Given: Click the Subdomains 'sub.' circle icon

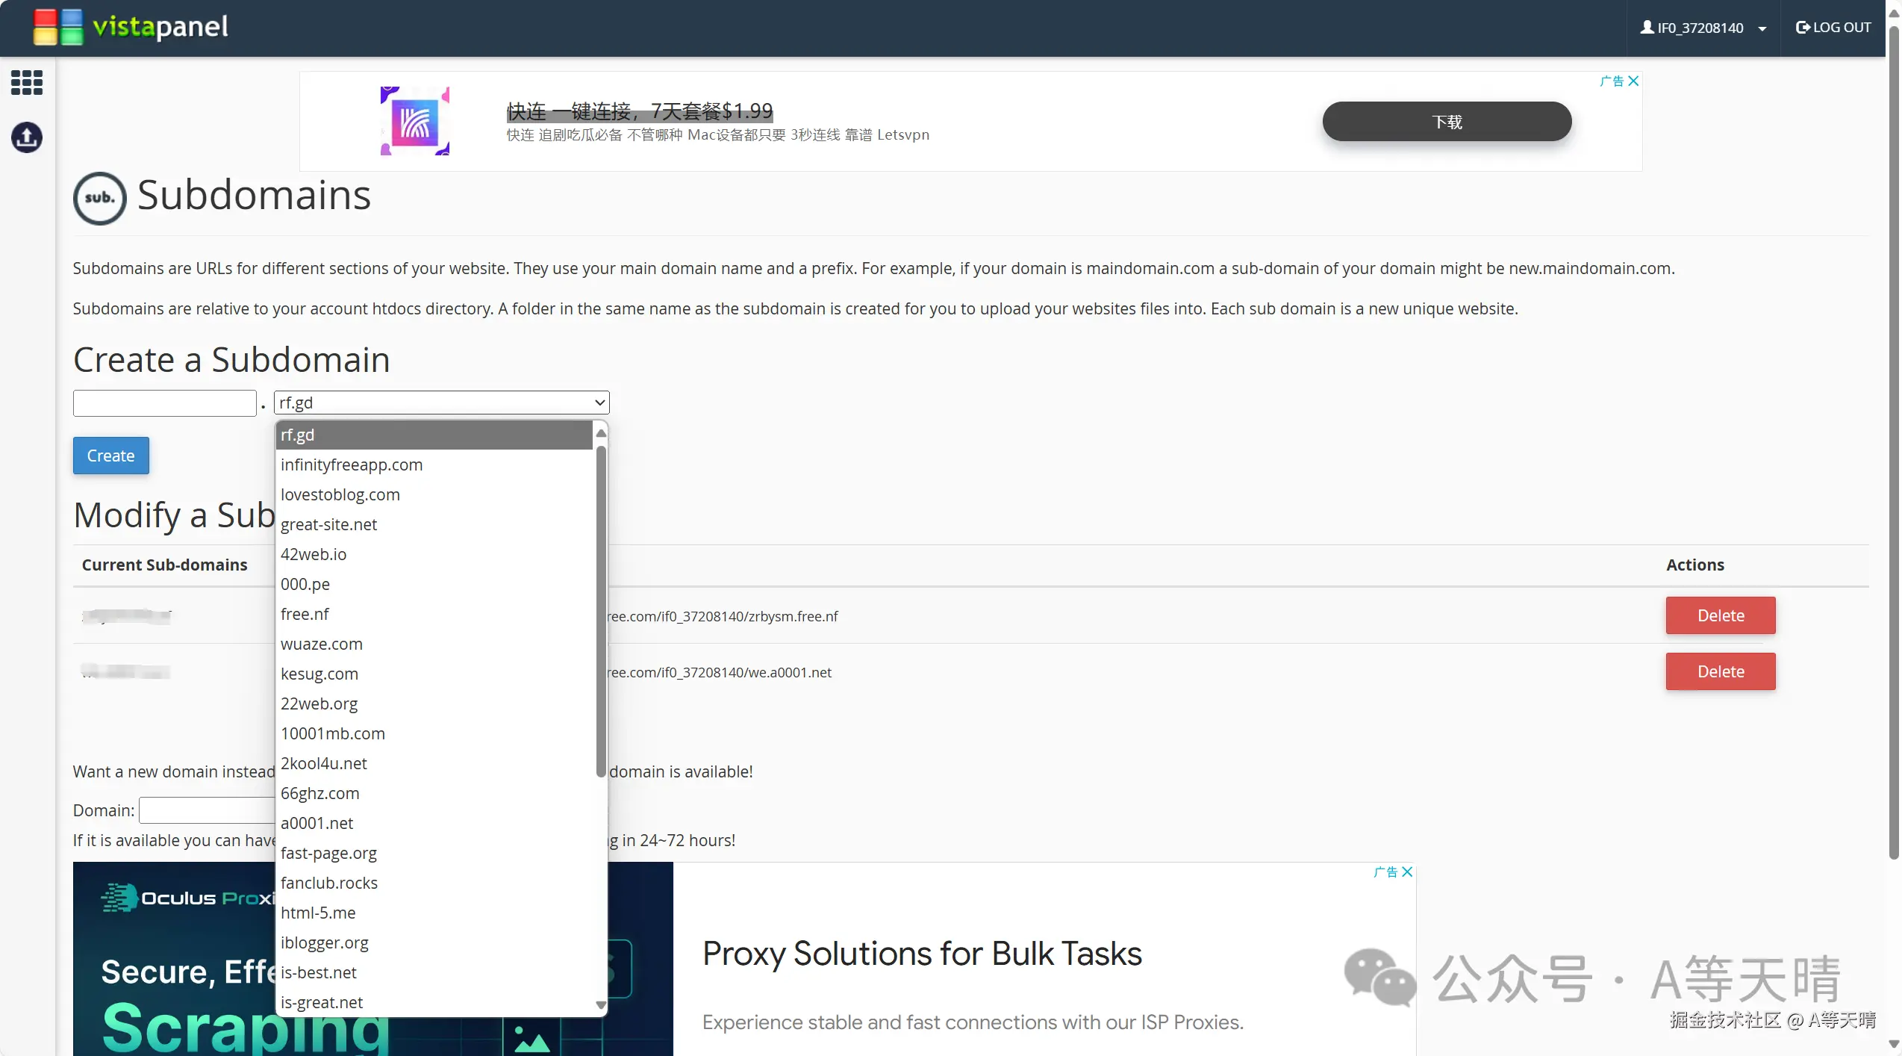Looking at the screenshot, I should 99,198.
